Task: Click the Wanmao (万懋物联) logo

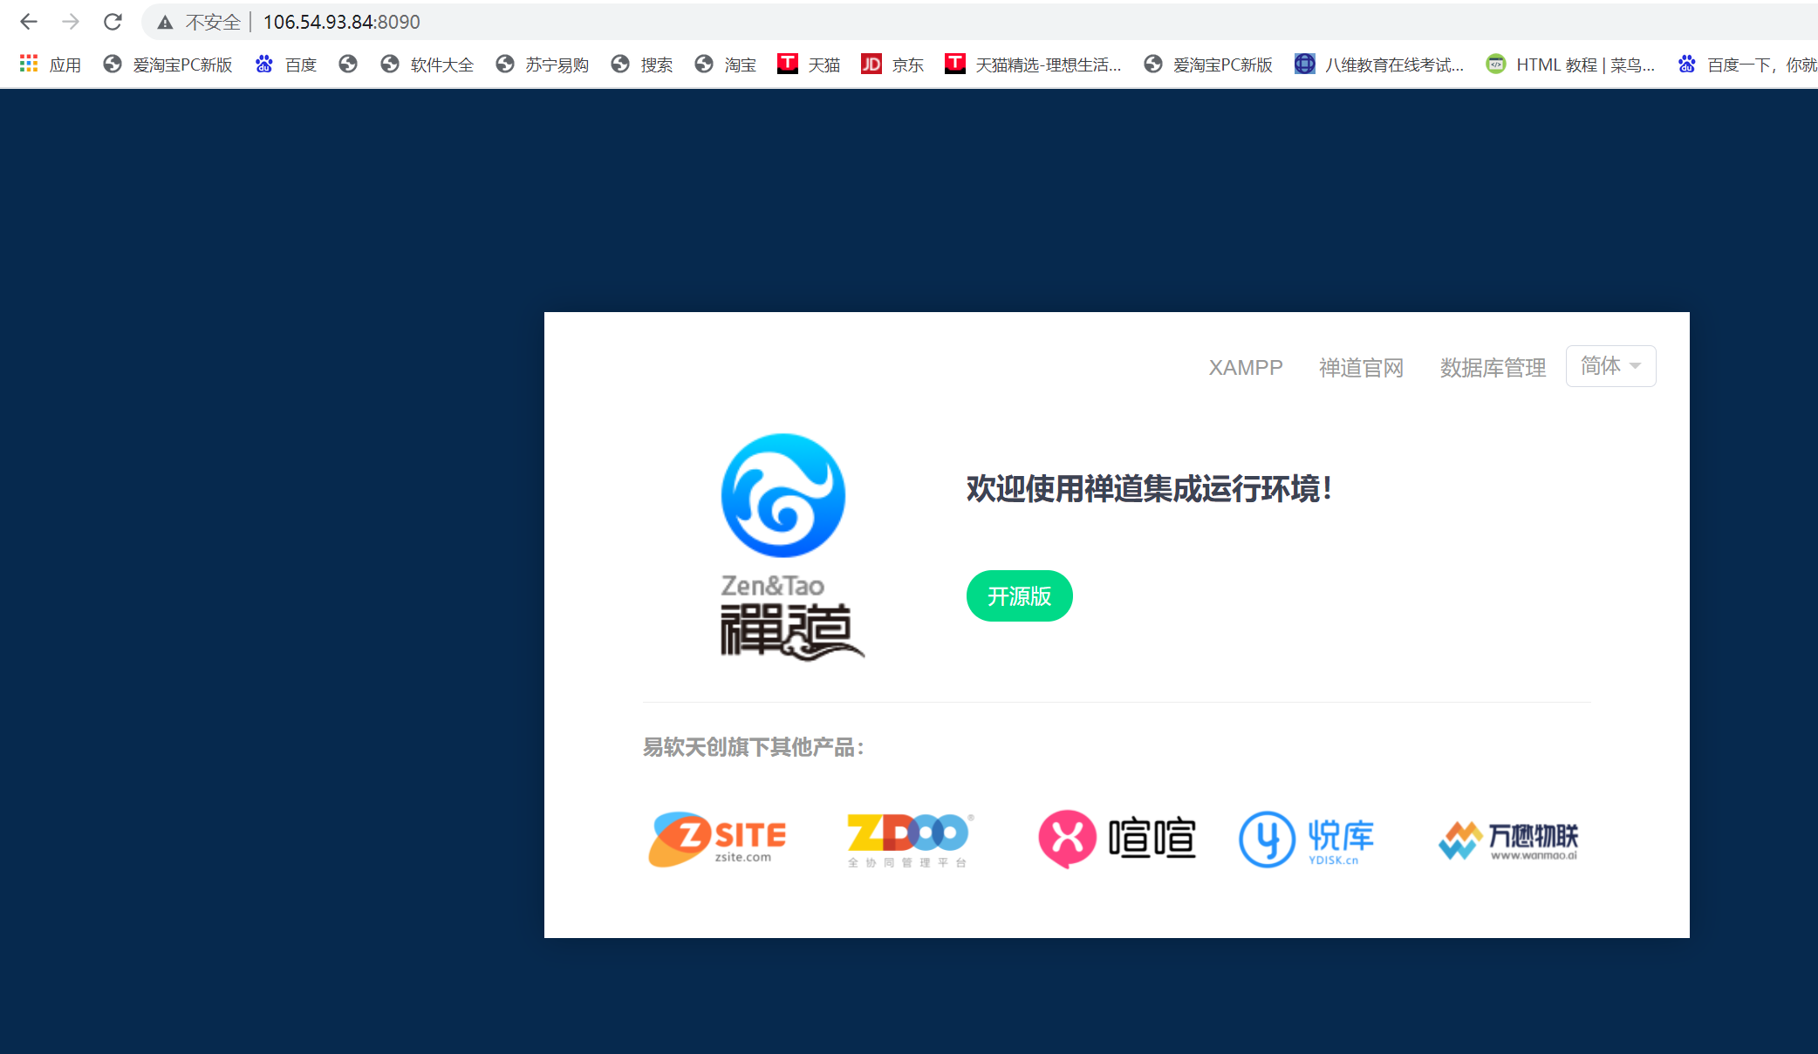Action: pyautogui.click(x=1508, y=840)
